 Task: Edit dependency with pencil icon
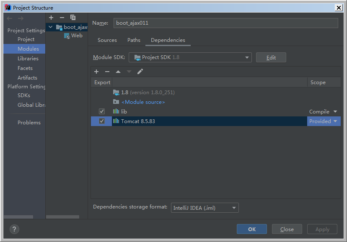(x=140, y=72)
